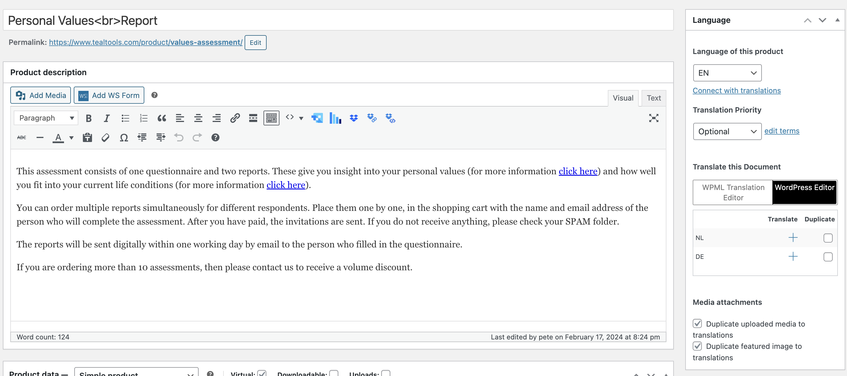This screenshot has width=847, height=376.
Task: Open the Paragraph format dropdown
Action: 46,118
